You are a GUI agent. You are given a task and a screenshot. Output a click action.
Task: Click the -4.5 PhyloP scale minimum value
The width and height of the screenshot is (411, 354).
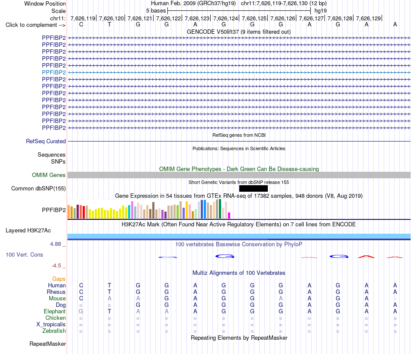tap(56, 266)
